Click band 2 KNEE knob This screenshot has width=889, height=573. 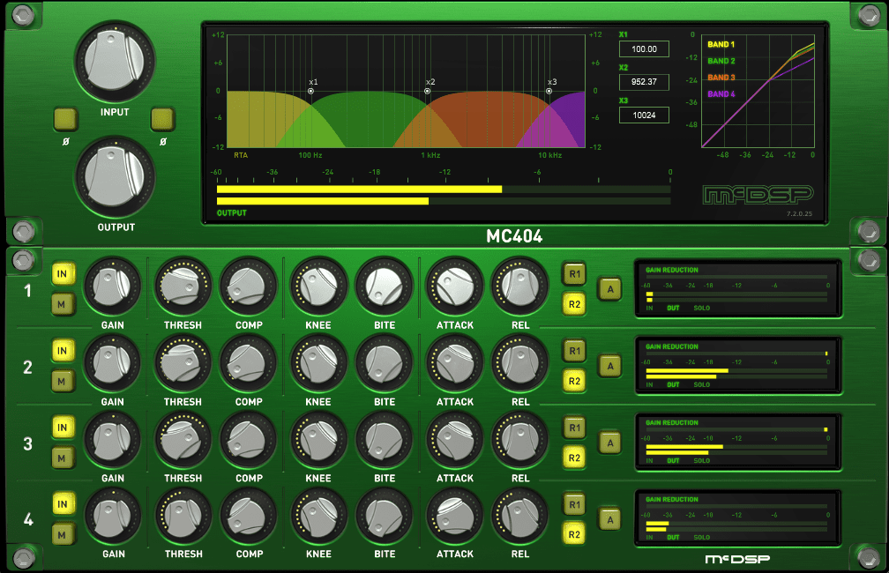(318, 363)
